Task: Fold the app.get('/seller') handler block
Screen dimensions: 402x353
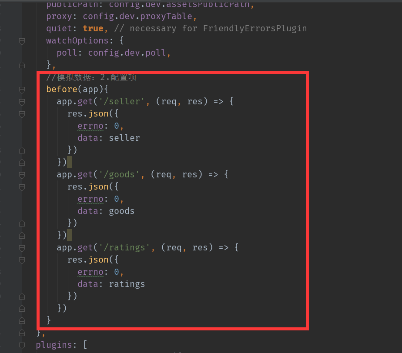Action: click(22, 102)
